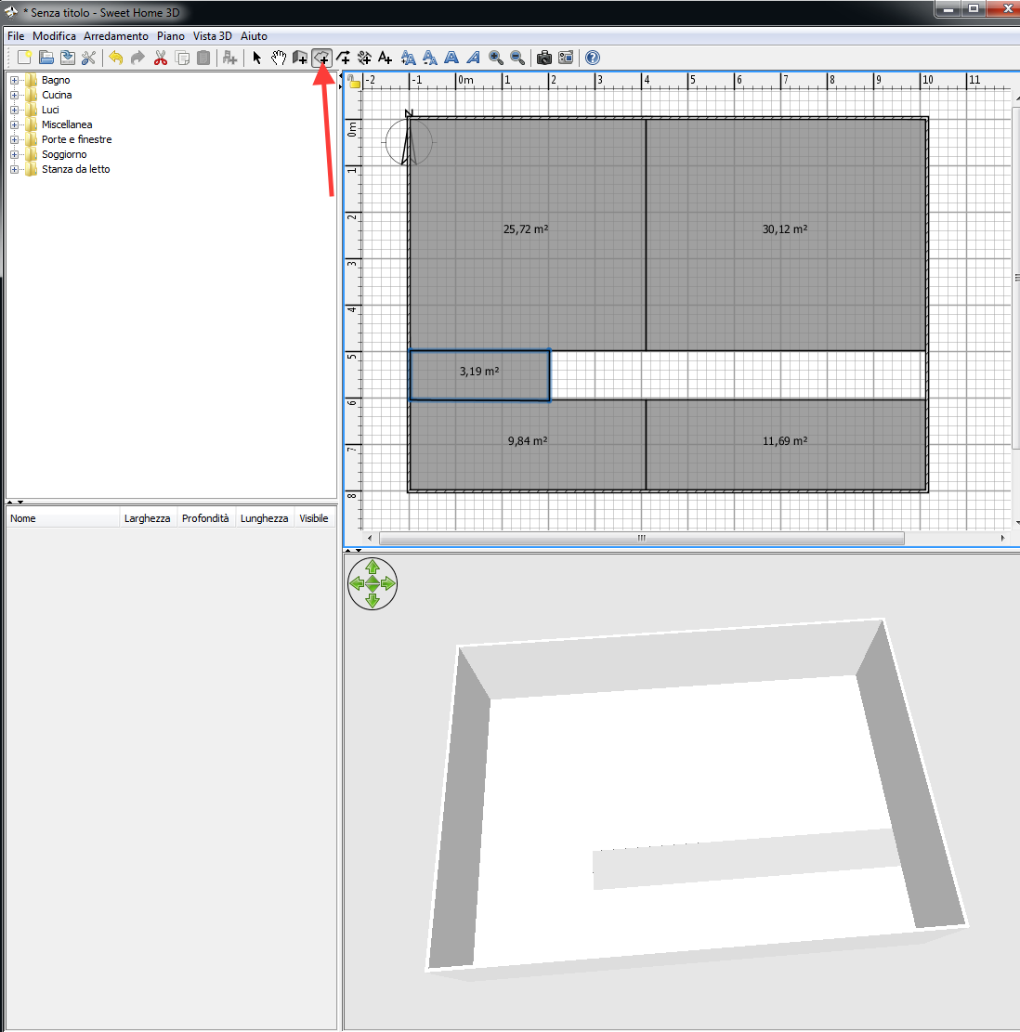The width and height of the screenshot is (1020, 1032).
Task: Create photo with camera icon
Action: pos(544,58)
